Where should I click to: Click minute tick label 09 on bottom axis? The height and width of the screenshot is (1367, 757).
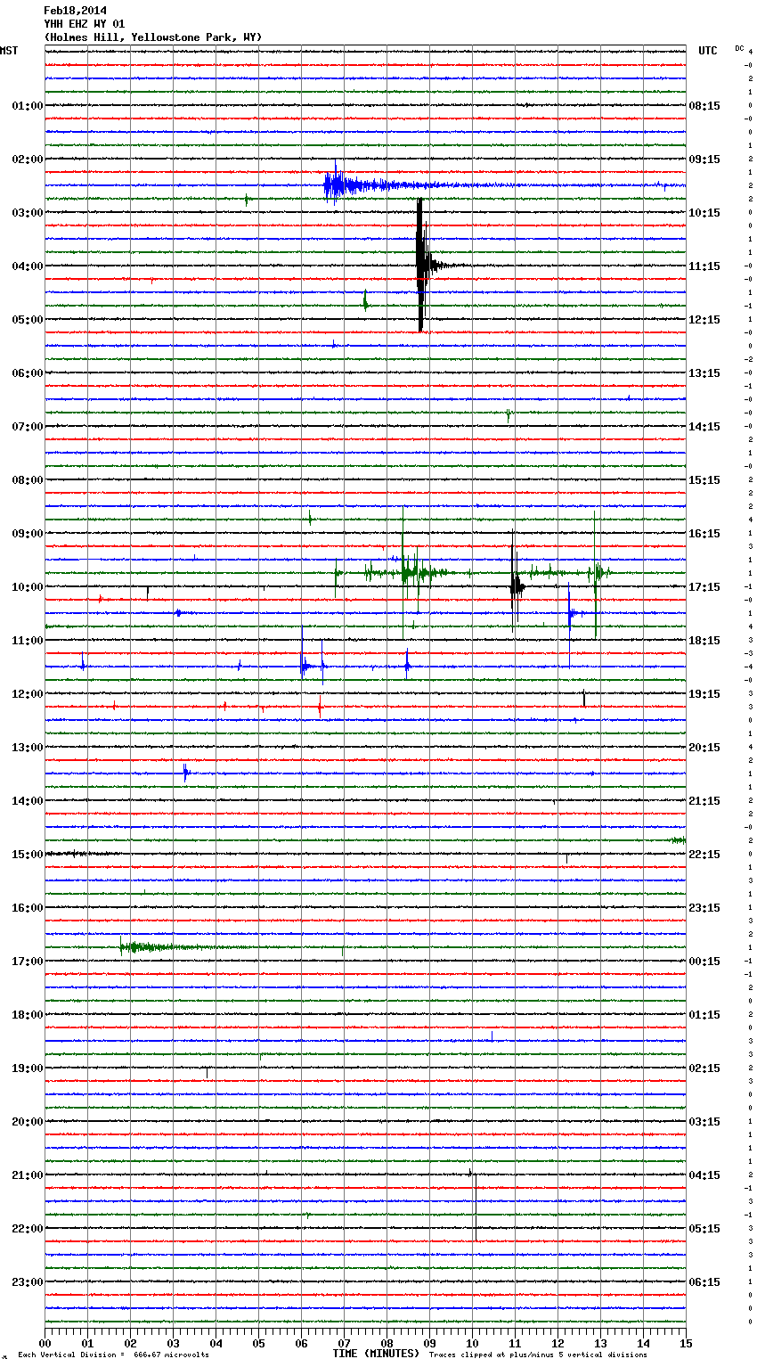429,1344
